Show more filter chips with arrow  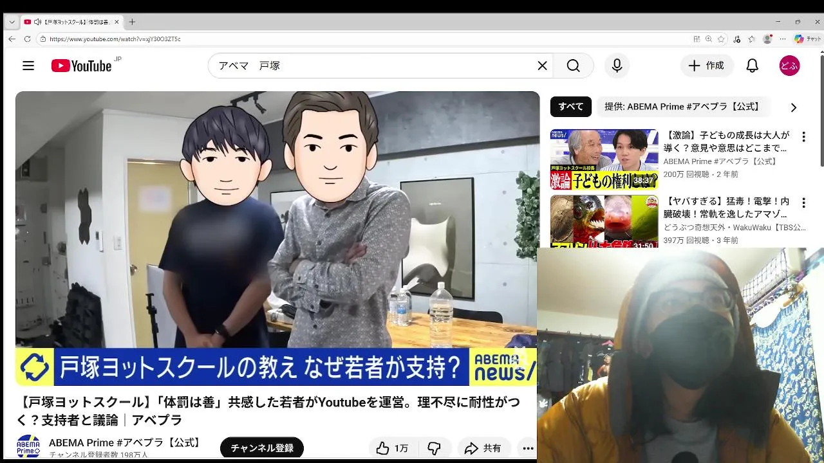[x=793, y=107]
